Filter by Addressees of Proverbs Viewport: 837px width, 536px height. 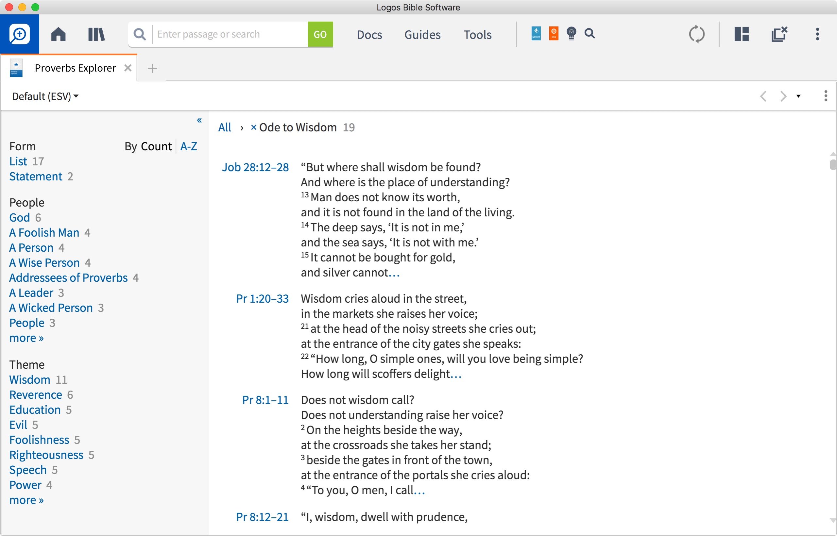[69, 277]
